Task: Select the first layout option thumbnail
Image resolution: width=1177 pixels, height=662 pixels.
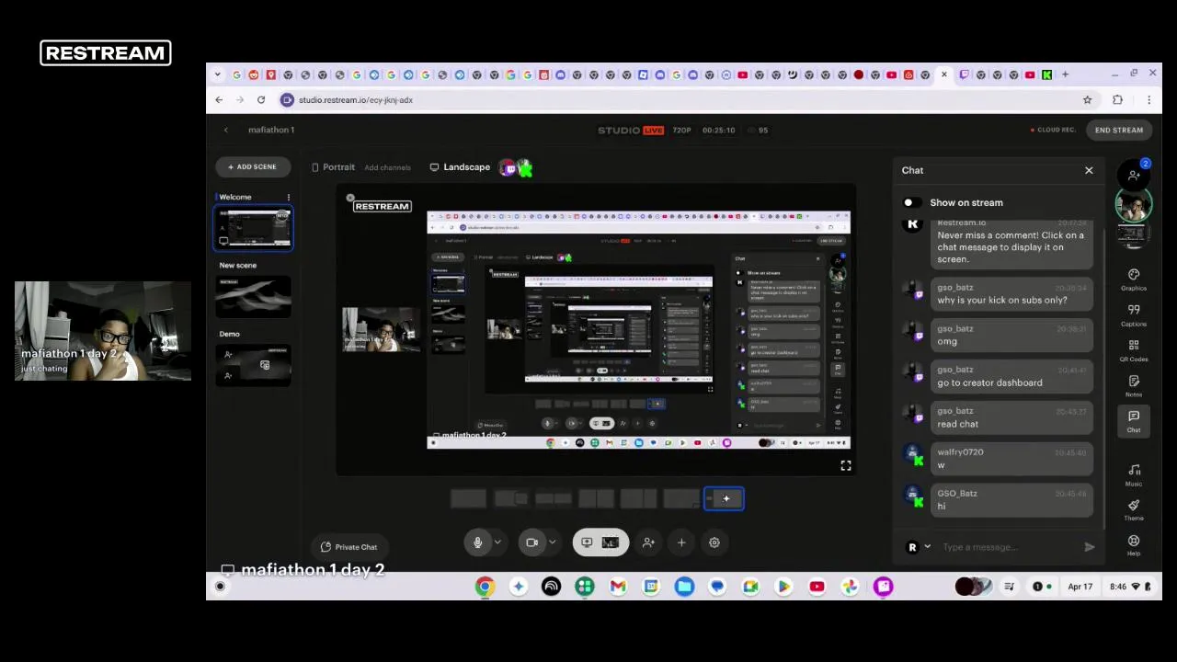Action: point(468,498)
